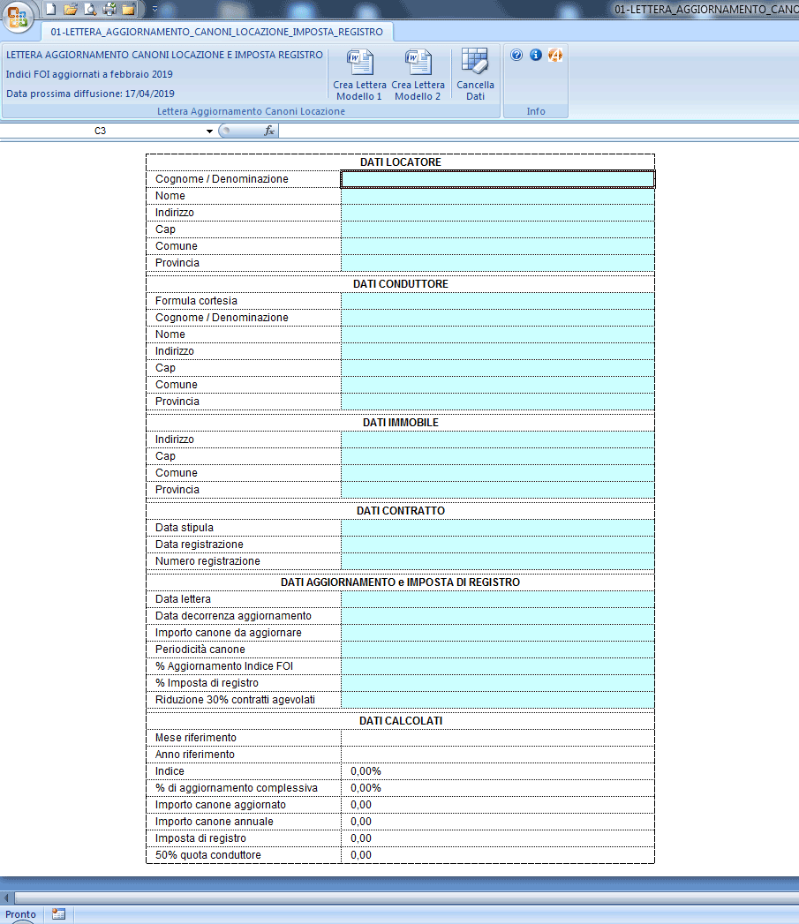This screenshot has width=799, height=924.
Task: Click the New blank document icon
Action: point(50,9)
